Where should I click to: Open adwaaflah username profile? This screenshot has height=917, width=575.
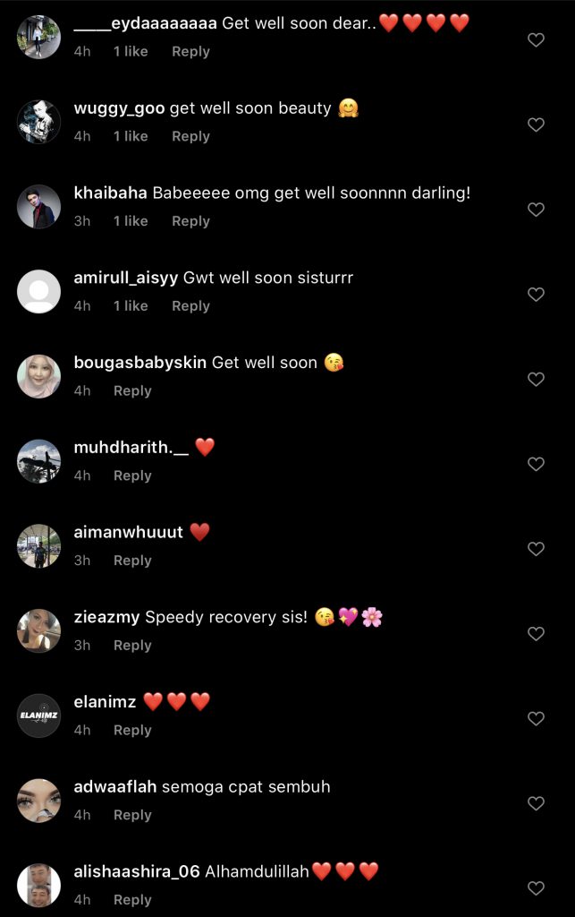click(115, 786)
